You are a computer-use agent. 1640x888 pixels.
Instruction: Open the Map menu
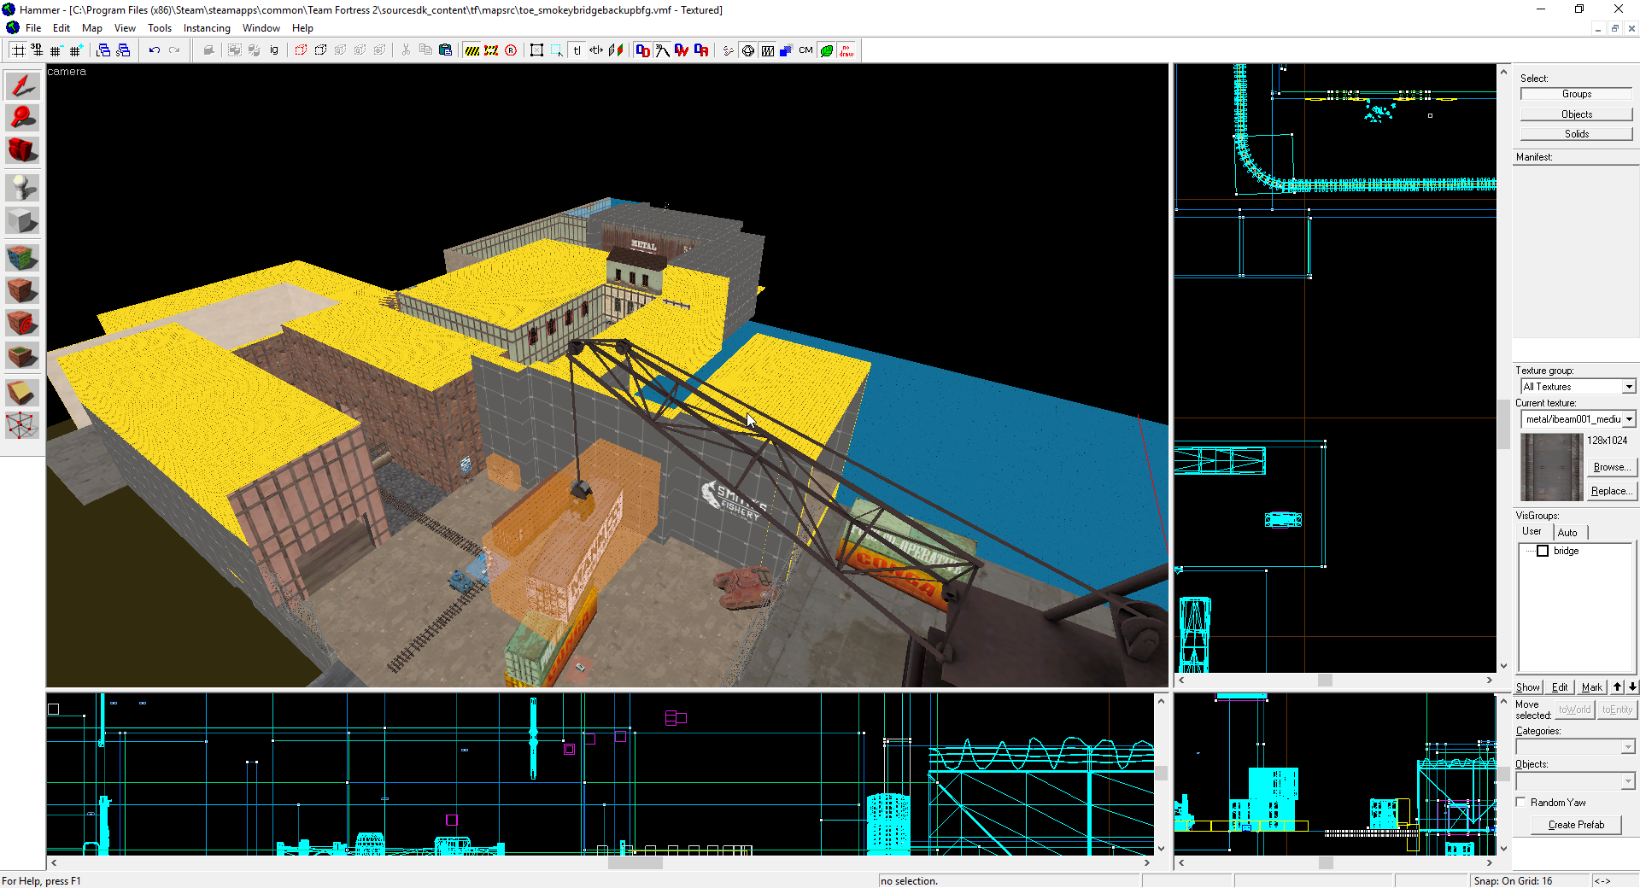coord(92,28)
